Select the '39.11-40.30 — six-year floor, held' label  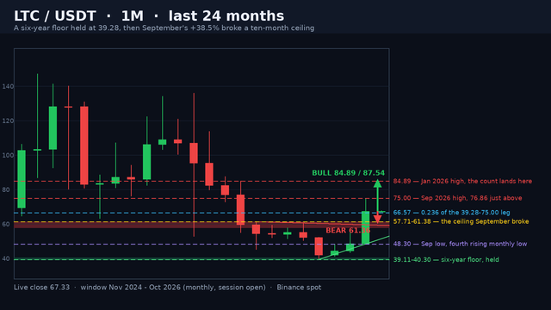(446, 260)
